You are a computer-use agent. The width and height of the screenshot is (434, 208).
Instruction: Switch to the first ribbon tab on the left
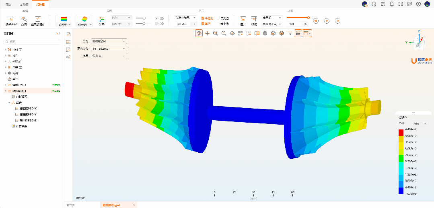(8, 4)
